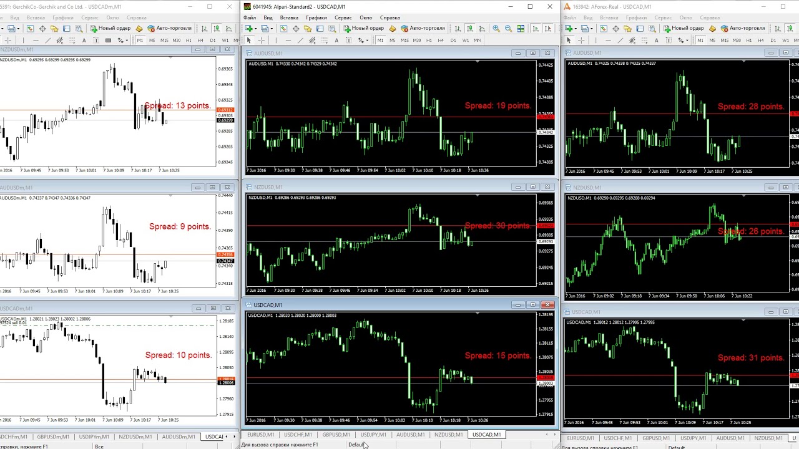This screenshot has width=799, height=449.
Task: Open Strategy Tester icon in Alpari toolbar
Action: coord(332,28)
